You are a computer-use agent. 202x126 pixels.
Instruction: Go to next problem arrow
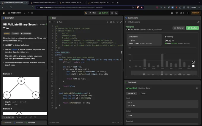coord(28,13)
